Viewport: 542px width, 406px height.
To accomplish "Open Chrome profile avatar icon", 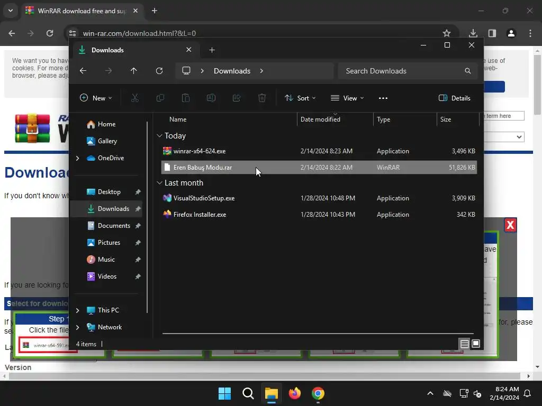I will (511, 33).
